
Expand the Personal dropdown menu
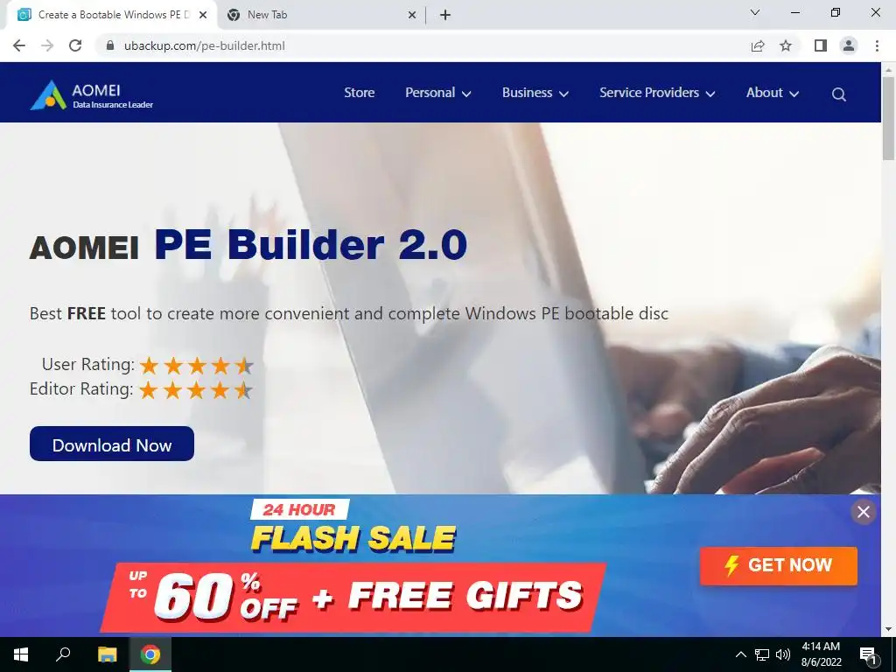[438, 93]
